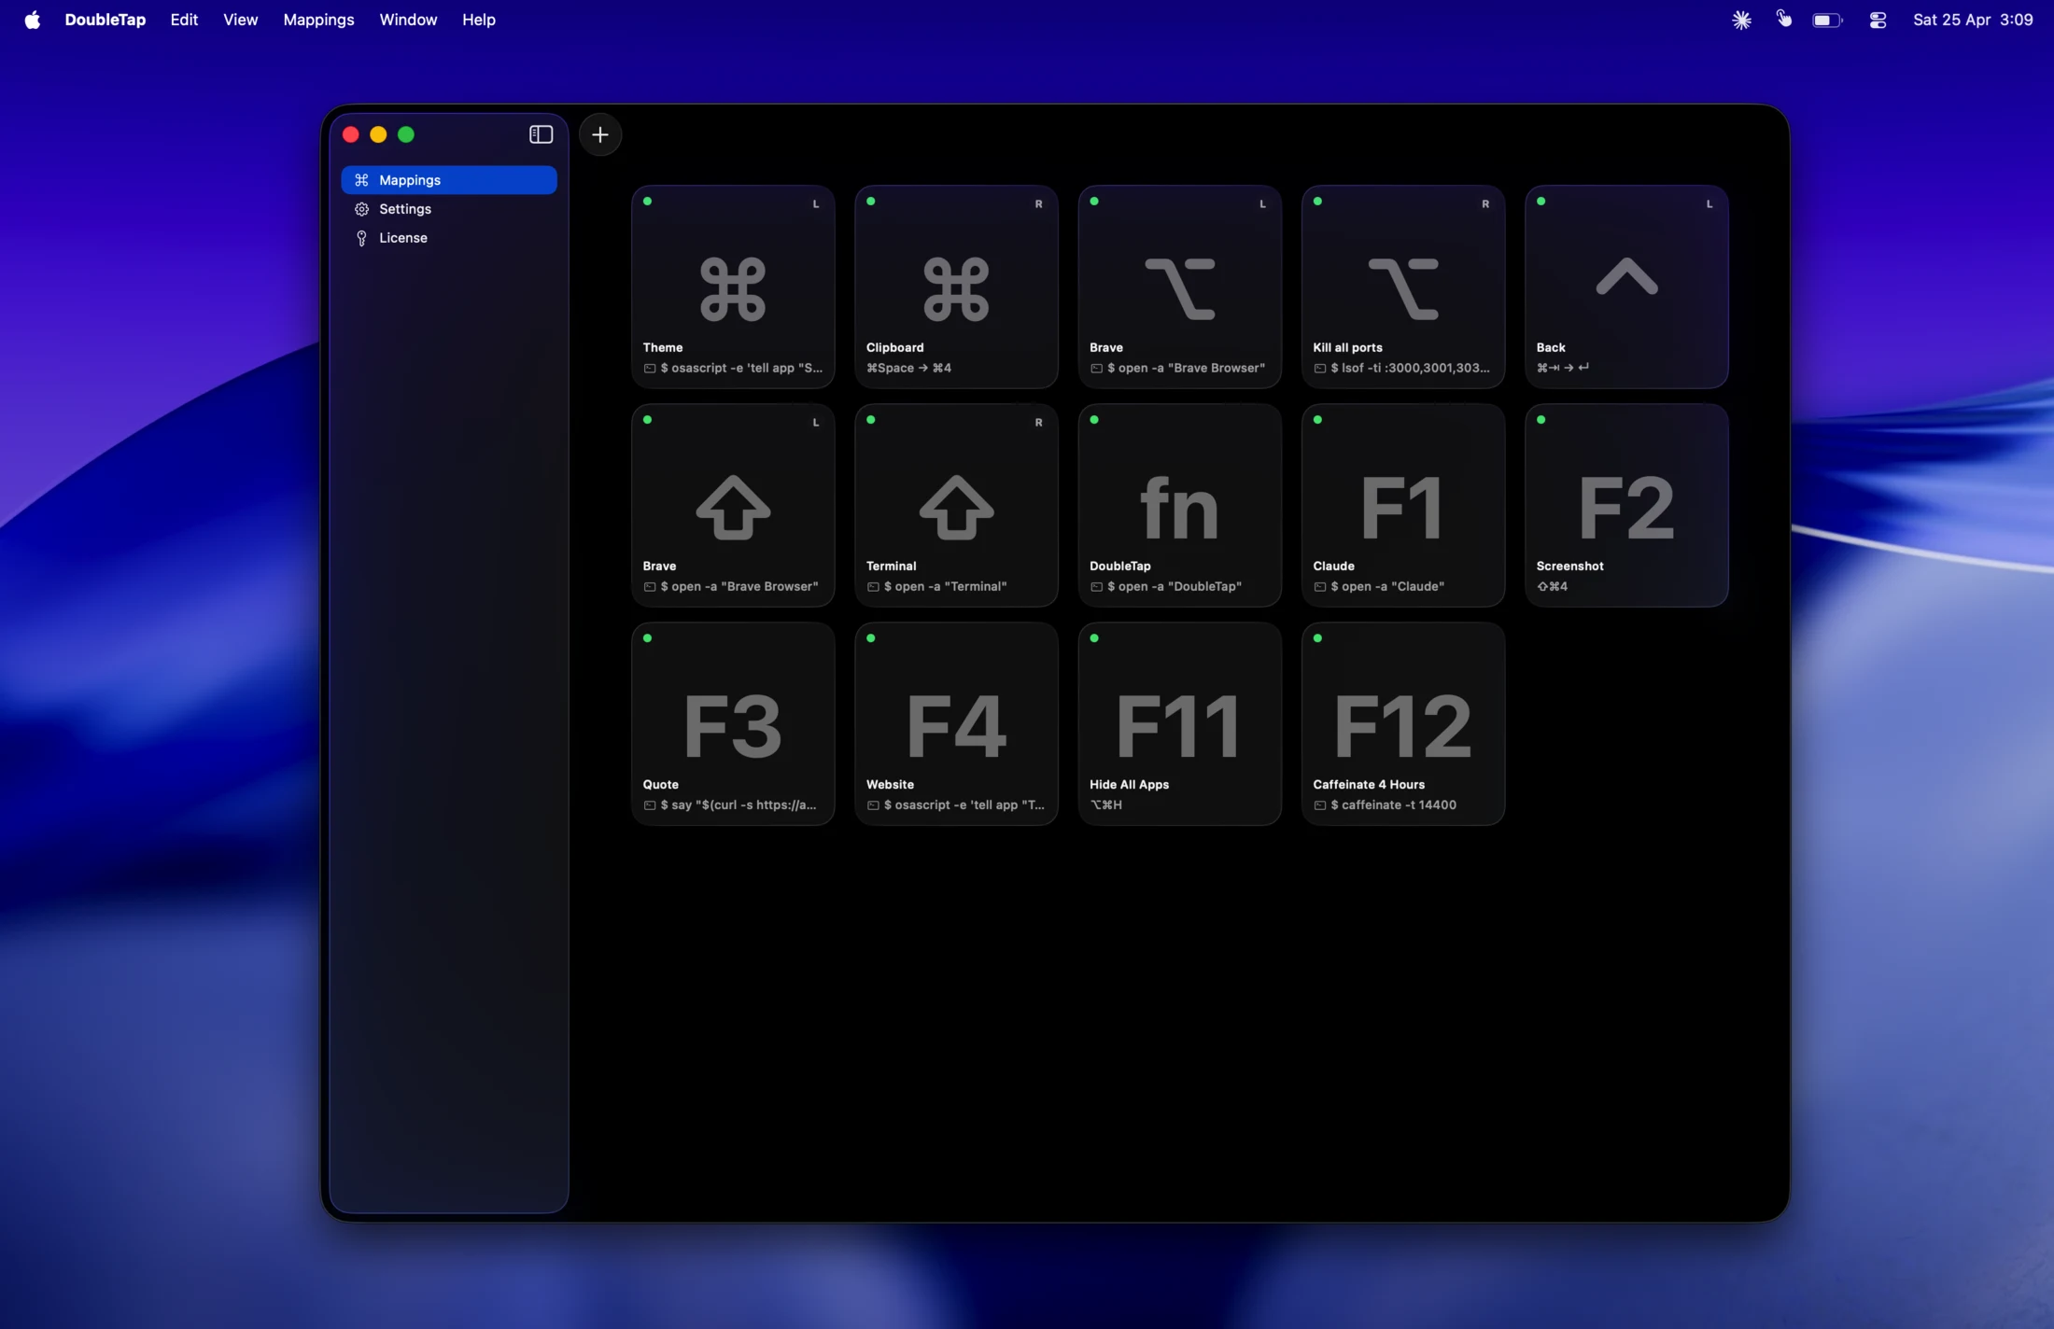Click the "Clipboard" card title

[894, 347]
